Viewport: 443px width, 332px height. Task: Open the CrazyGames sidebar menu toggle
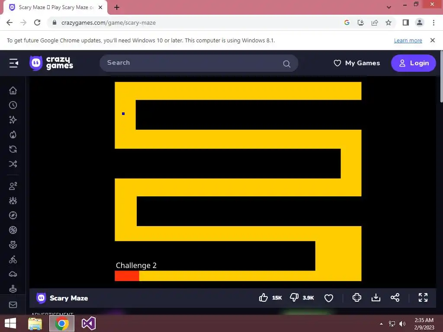pos(13,63)
